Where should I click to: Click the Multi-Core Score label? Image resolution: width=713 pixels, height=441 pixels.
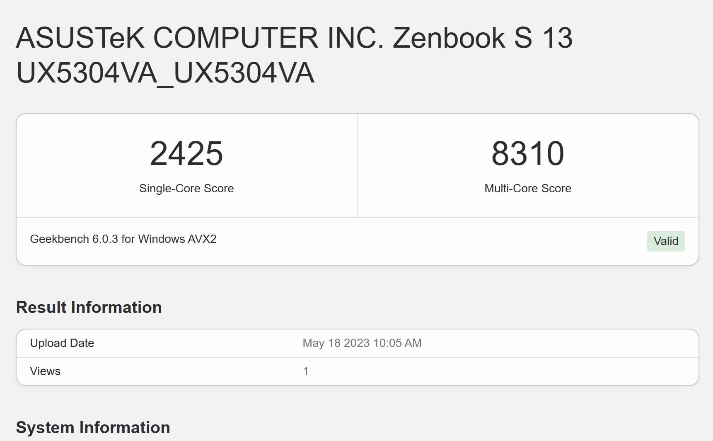pyautogui.click(x=527, y=188)
